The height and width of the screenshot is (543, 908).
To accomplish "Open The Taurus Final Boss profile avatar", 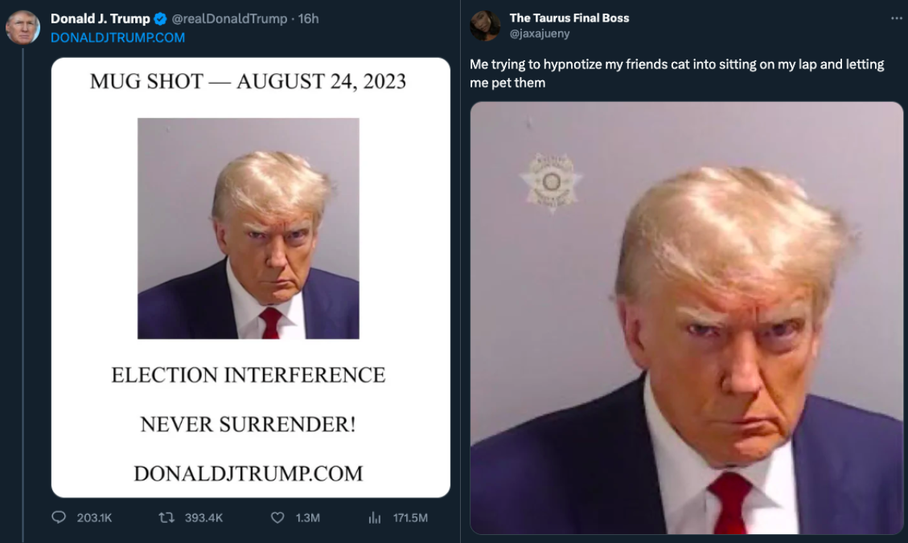I will point(485,26).
